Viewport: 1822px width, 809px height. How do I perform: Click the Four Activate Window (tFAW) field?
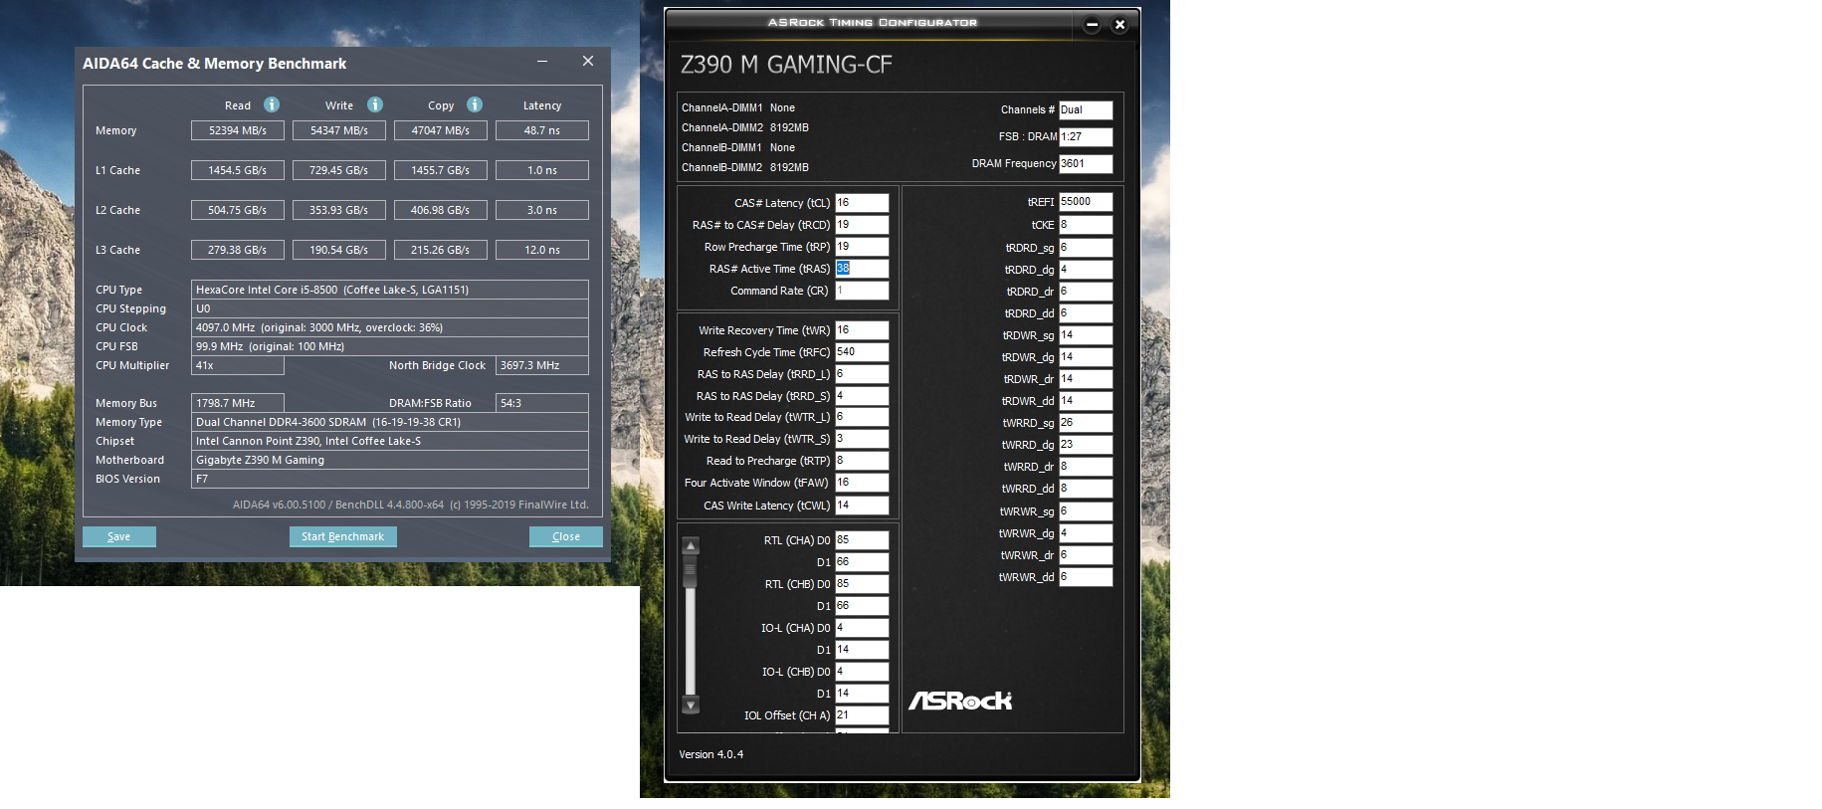tap(862, 483)
